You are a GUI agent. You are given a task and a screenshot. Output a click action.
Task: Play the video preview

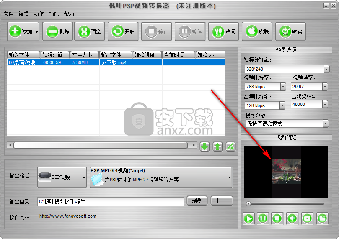248,218
